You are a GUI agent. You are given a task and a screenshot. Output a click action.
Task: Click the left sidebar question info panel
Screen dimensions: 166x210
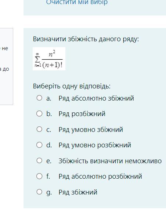click(6, 66)
